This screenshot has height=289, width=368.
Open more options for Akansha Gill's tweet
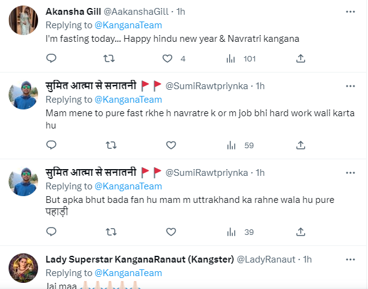(350, 12)
